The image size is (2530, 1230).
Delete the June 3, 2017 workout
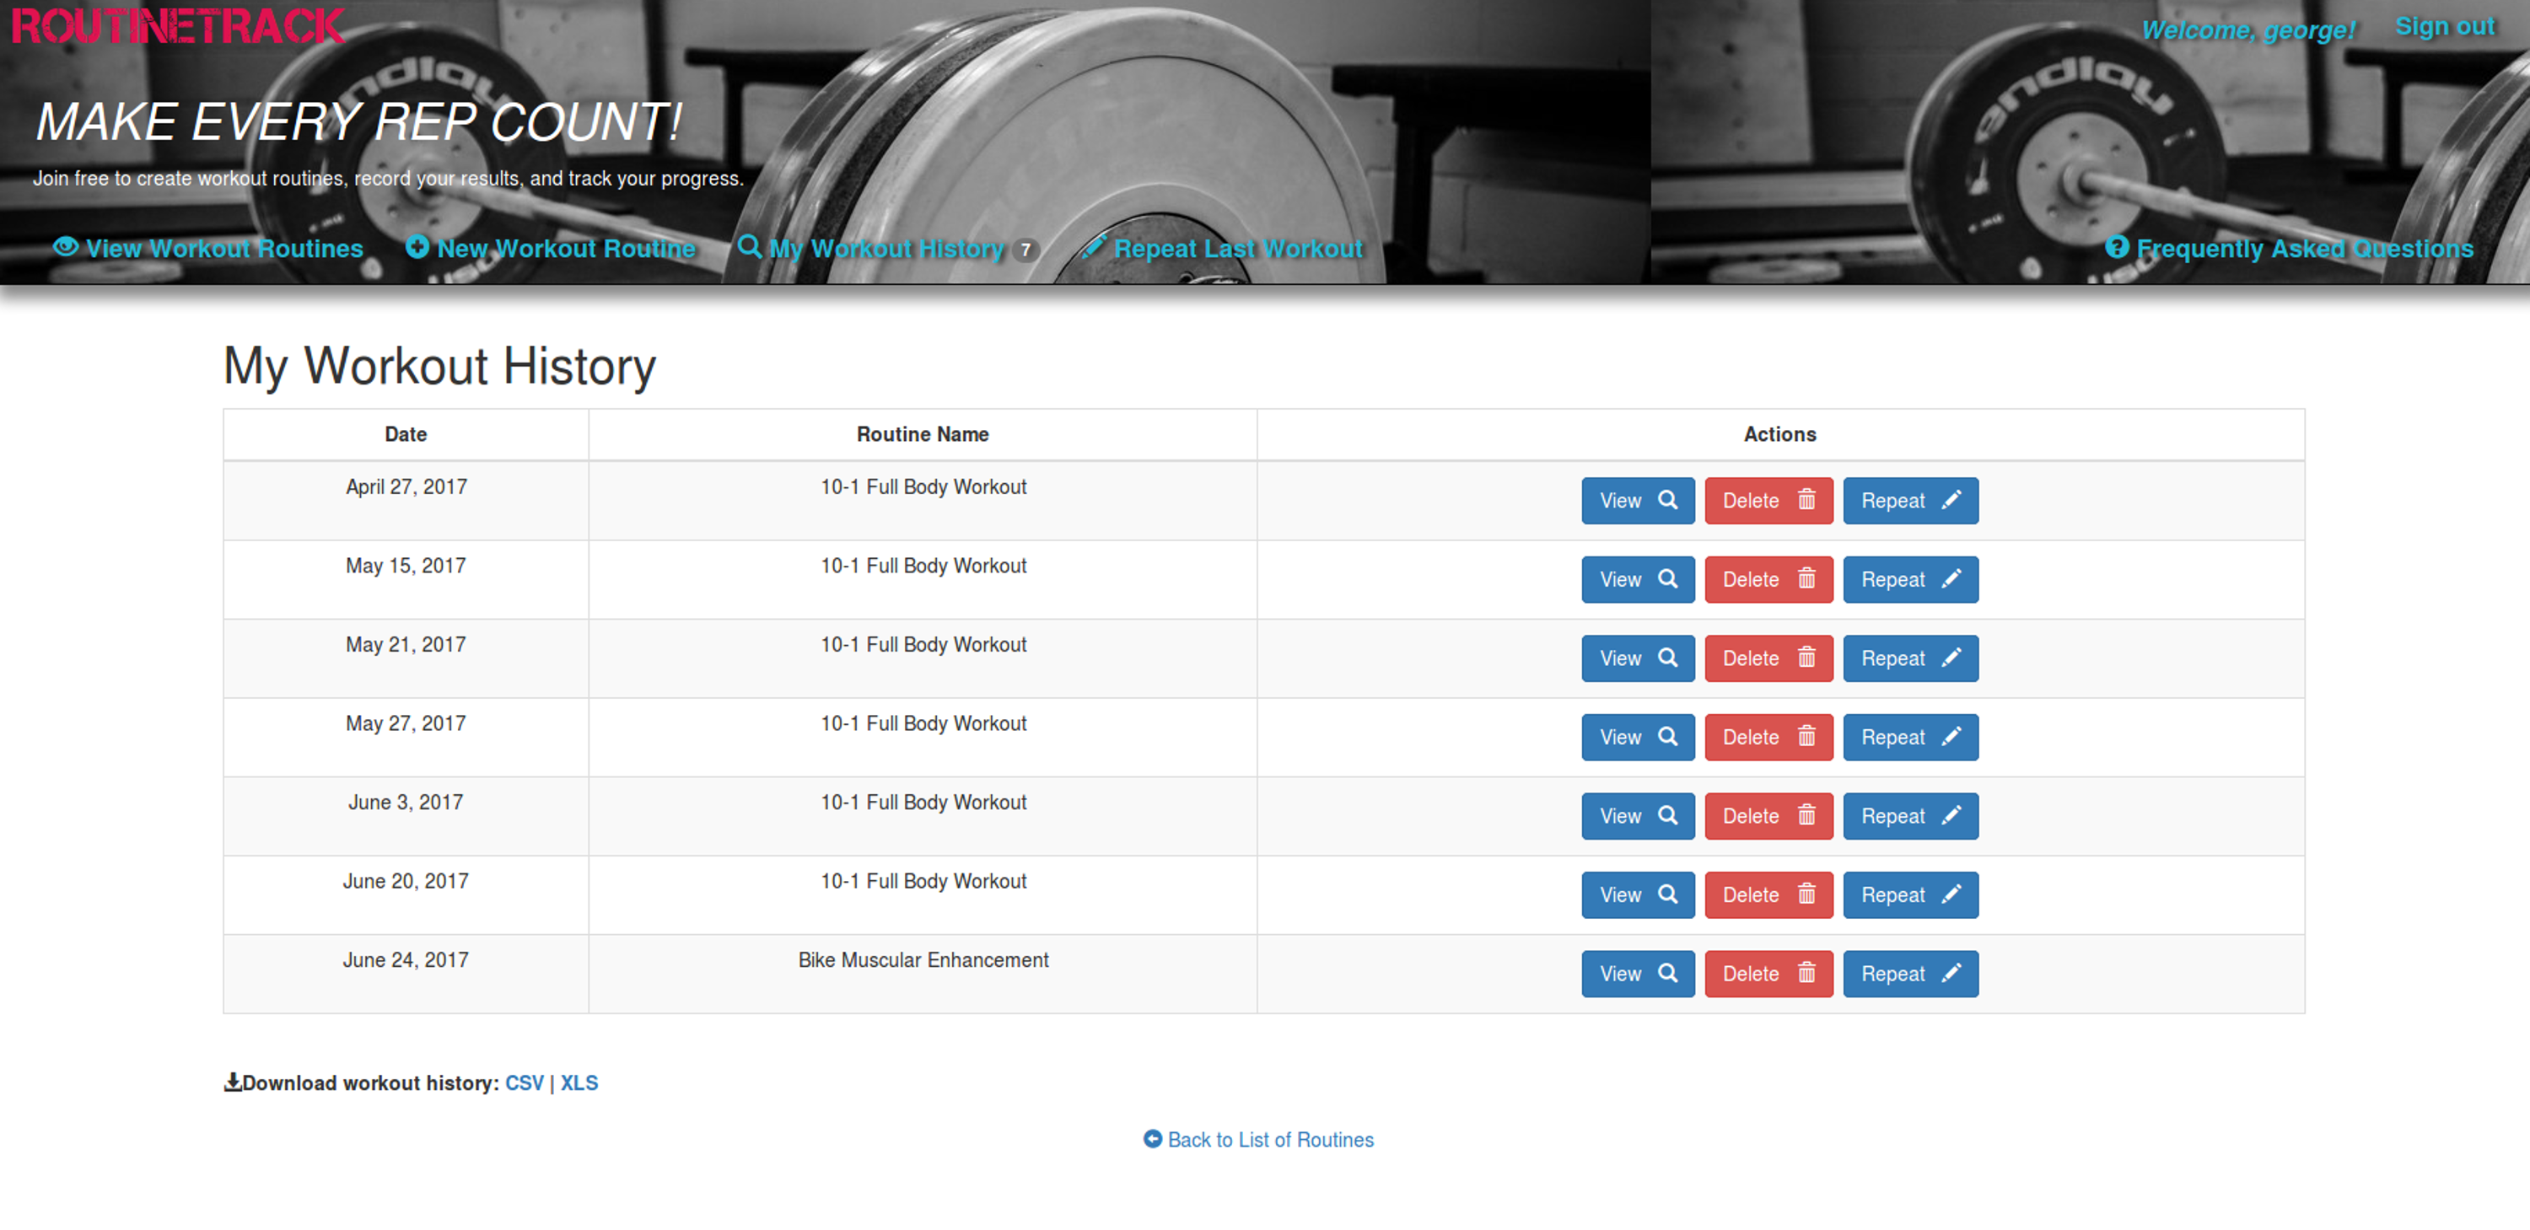1768,816
